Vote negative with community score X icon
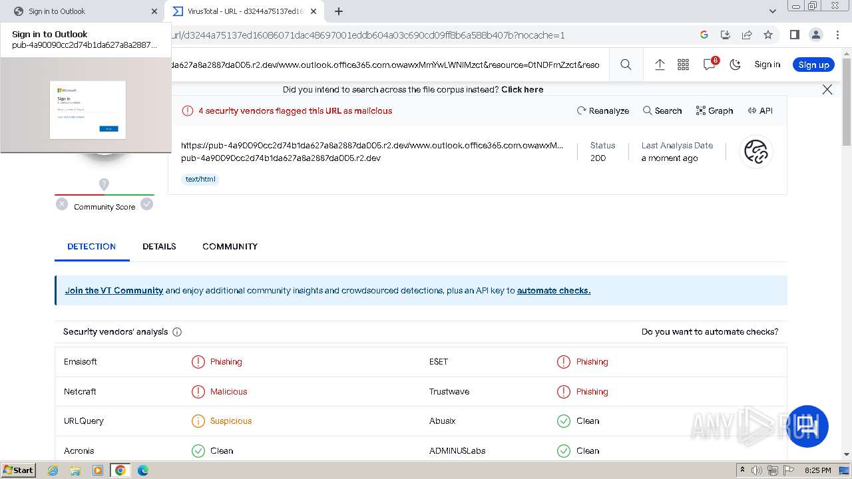 [62, 204]
